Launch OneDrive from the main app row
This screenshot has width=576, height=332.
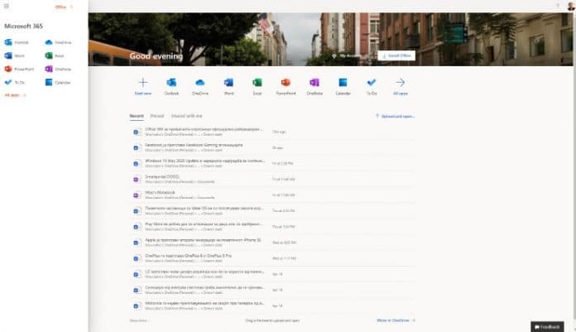pos(199,86)
